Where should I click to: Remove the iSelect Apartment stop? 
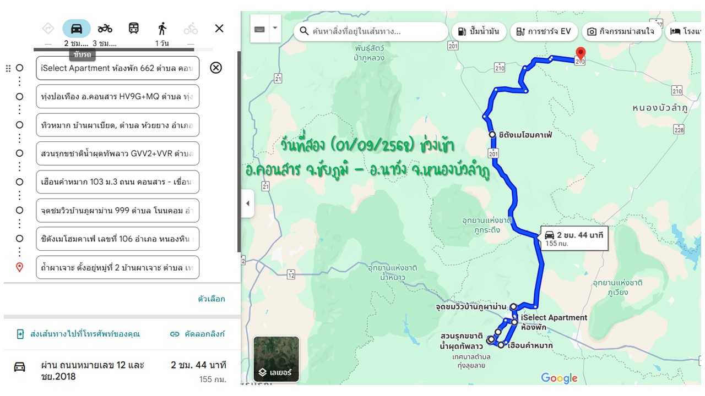216,68
